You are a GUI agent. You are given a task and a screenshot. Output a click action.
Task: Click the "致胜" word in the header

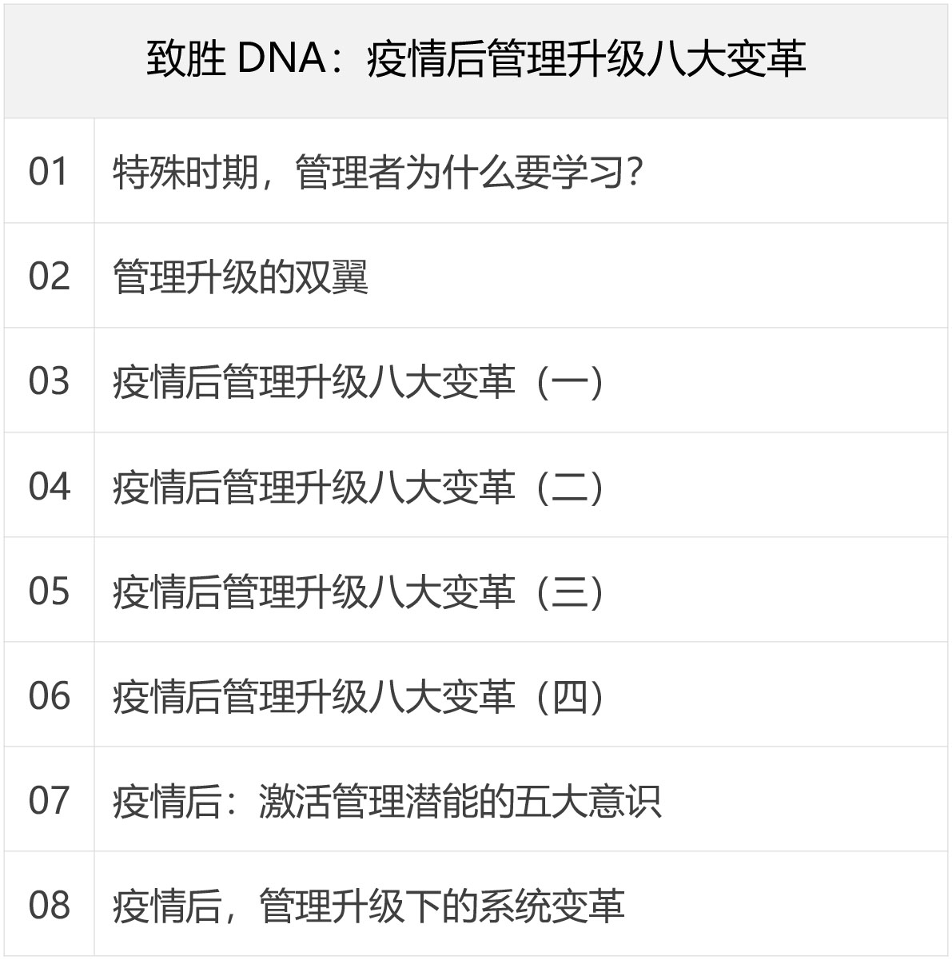[x=186, y=59]
